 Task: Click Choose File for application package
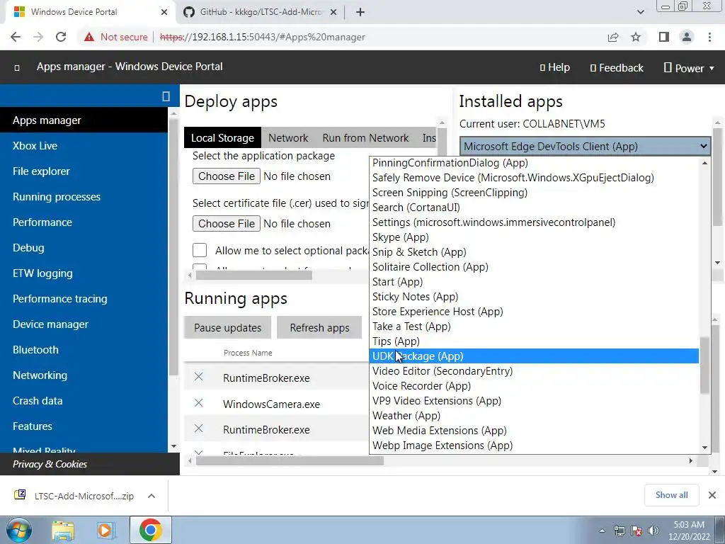pyautogui.click(x=227, y=176)
